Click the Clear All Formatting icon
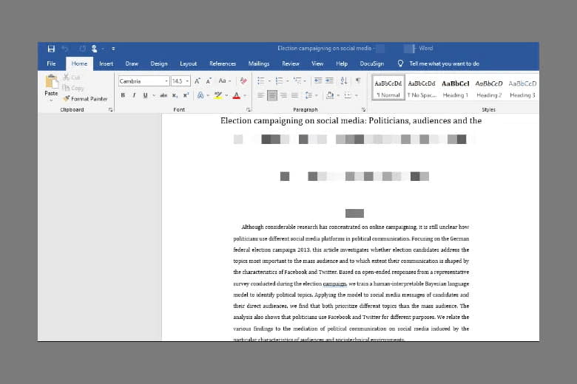577x384 pixels. tap(242, 80)
